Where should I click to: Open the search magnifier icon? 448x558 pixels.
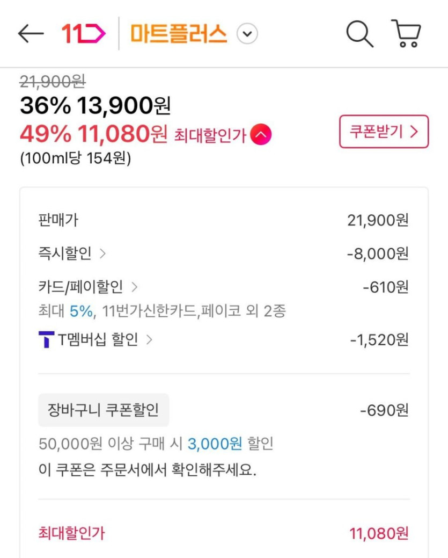click(x=359, y=34)
